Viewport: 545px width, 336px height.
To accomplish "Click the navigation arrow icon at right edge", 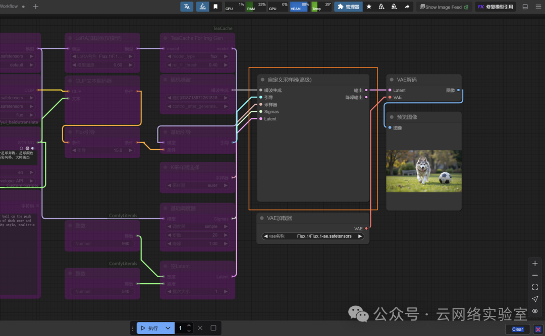I will (x=535, y=299).
